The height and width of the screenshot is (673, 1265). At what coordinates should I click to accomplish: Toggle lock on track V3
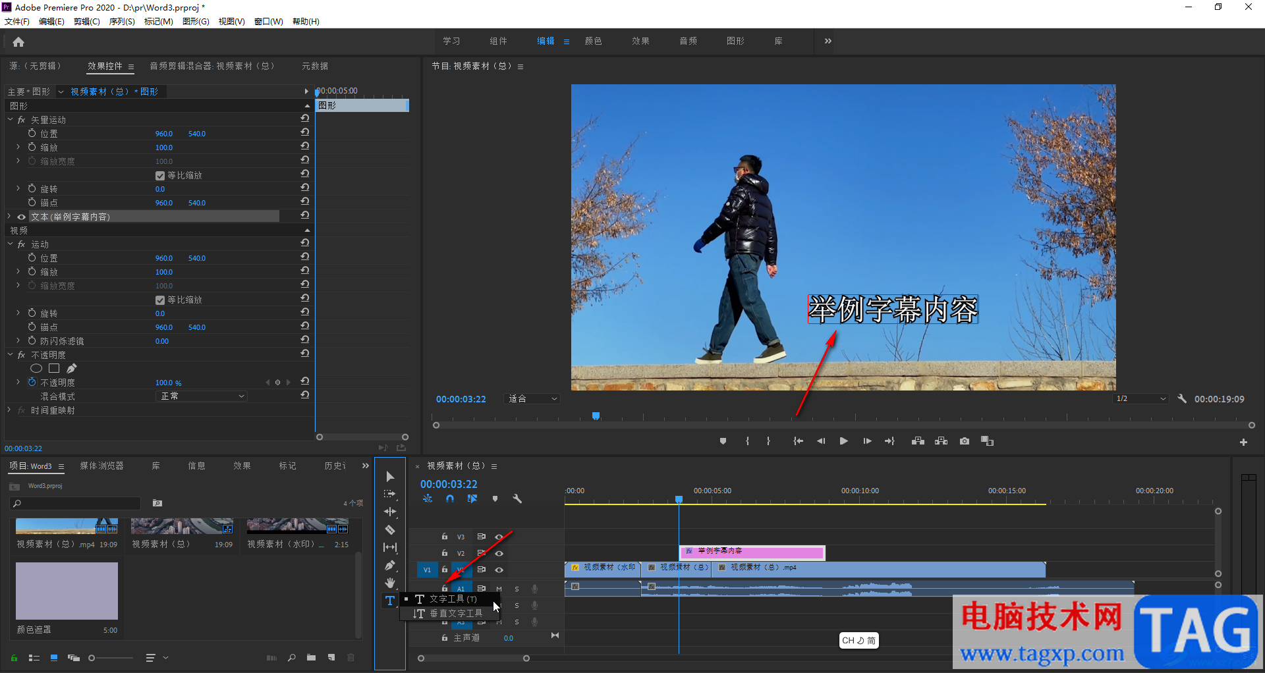tap(445, 537)
